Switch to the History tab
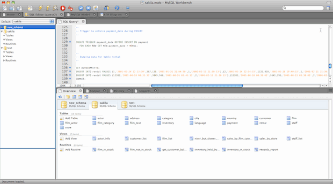The image size is (333, 184). point(119,91)
